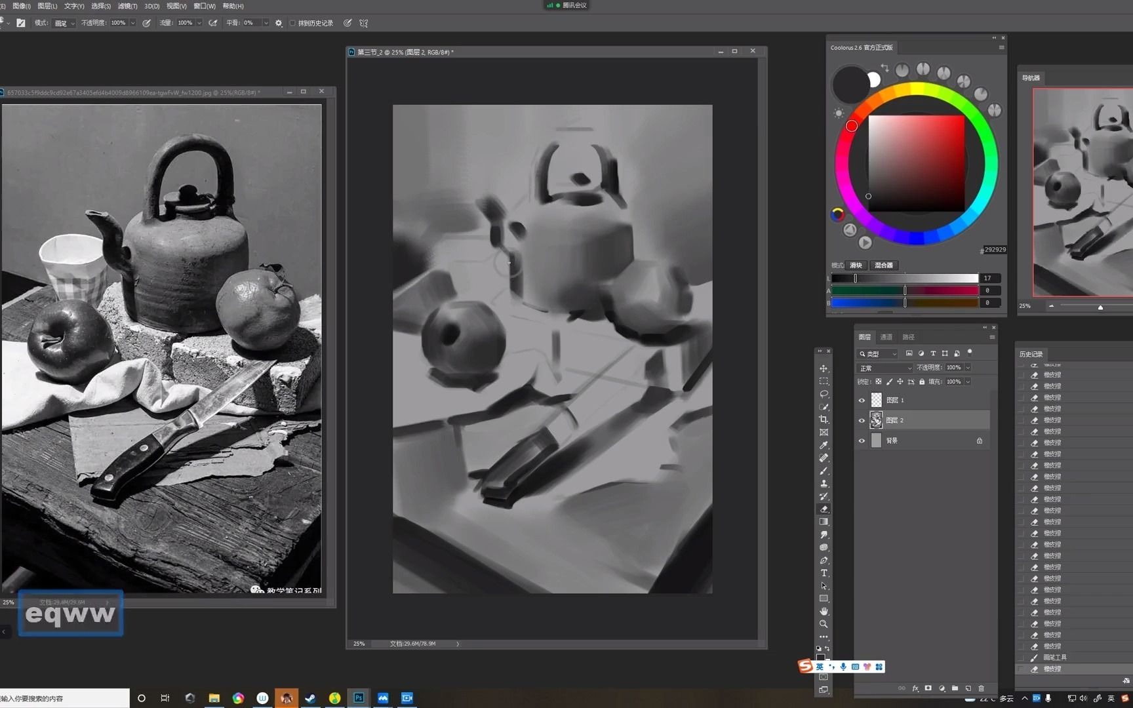Screen dimensions: 1133x708
Task: Filter layers by pixel layer icon
Action: [909, 353]
